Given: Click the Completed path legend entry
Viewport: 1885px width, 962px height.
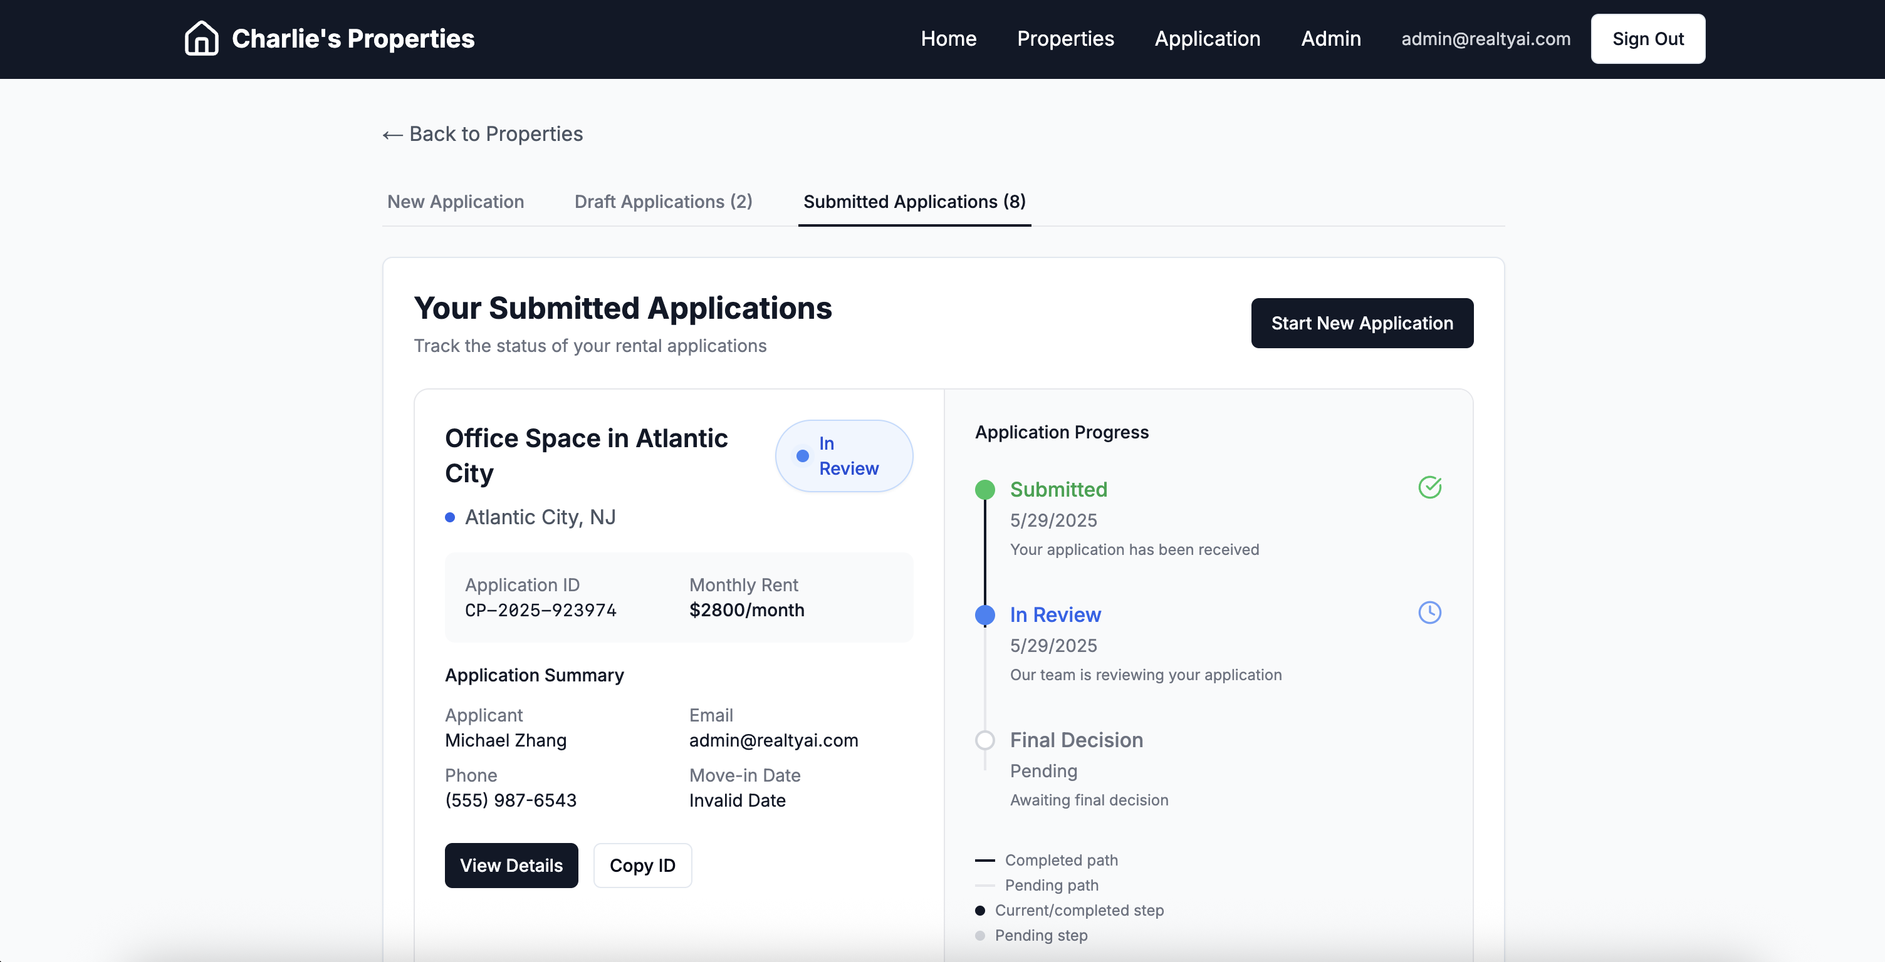Looking at the screenshot, I should 1047,861.
